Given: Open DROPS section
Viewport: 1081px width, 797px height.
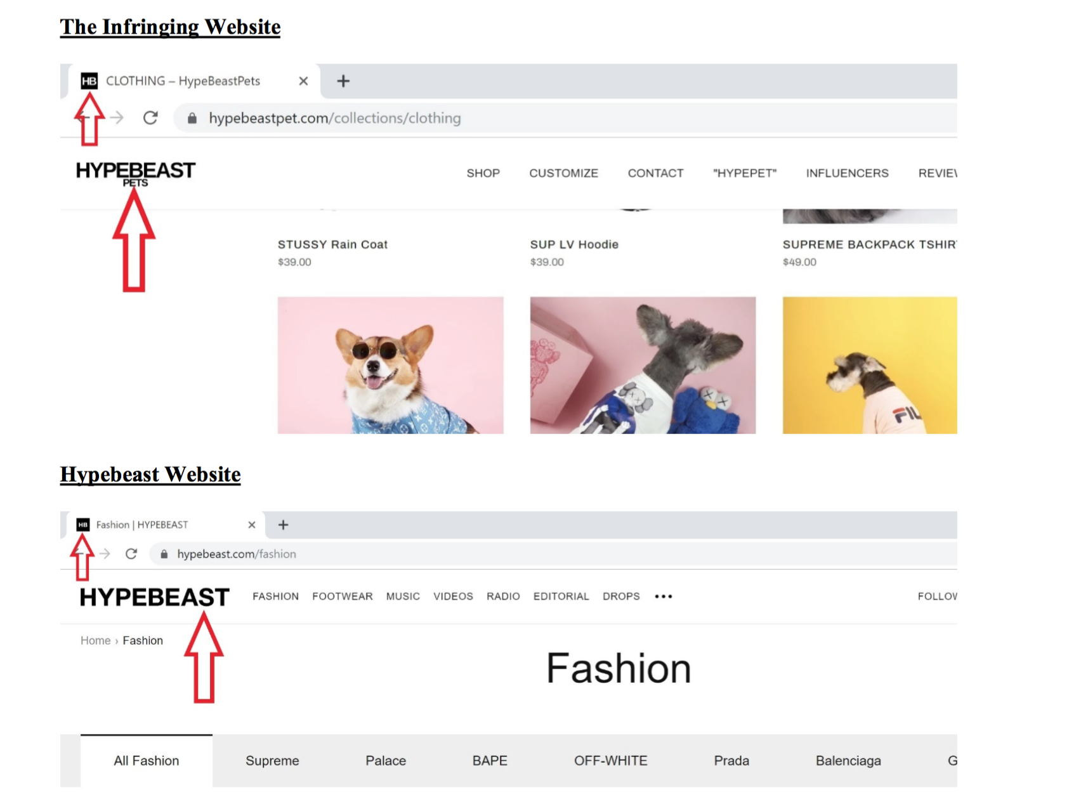Looking at the screenshot, I should click(x=621, y=596).
